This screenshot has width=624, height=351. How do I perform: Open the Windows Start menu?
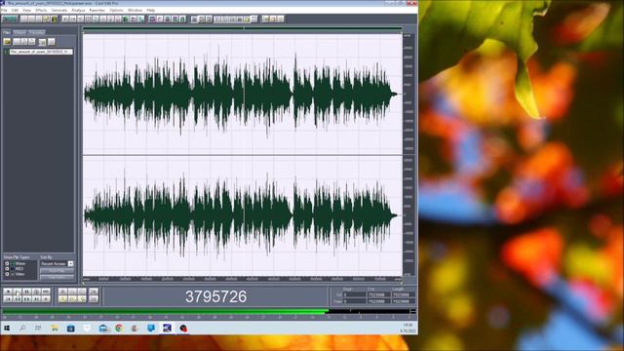click(7, 329)
